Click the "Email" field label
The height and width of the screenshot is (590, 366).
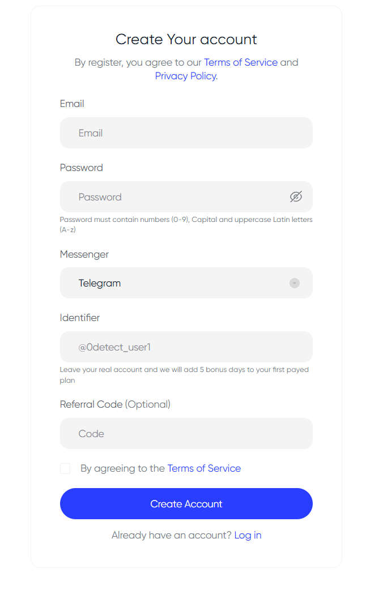pos(72,104)
